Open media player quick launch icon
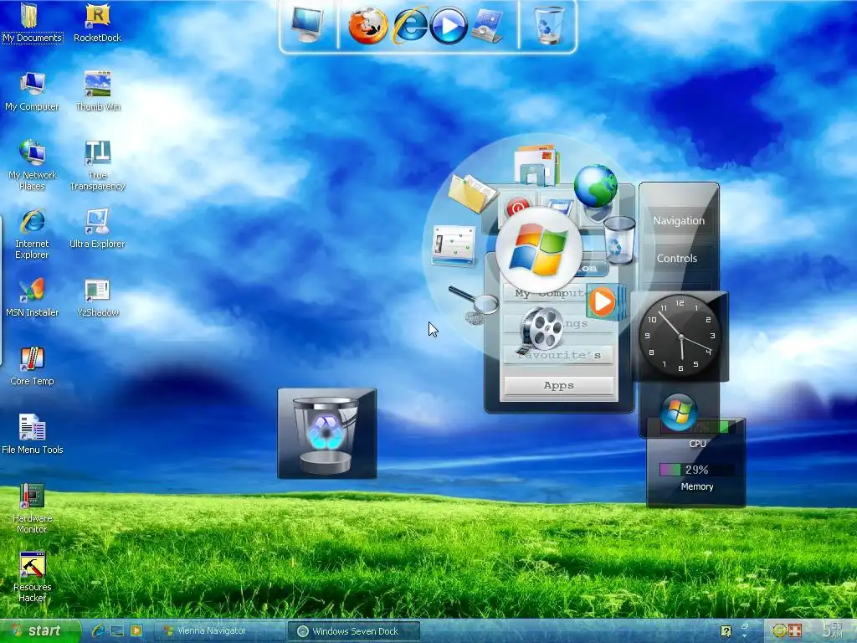The width and height of the screenshot is (857, 643). pyautogui.click(x=136, y=631)
